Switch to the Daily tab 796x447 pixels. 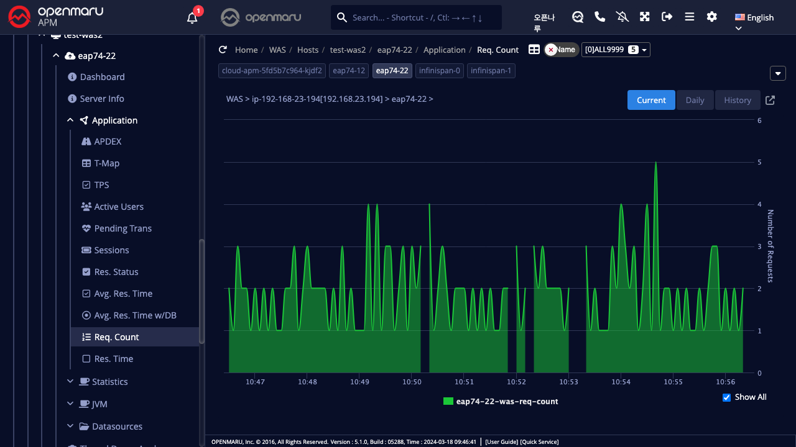(695, 100)
